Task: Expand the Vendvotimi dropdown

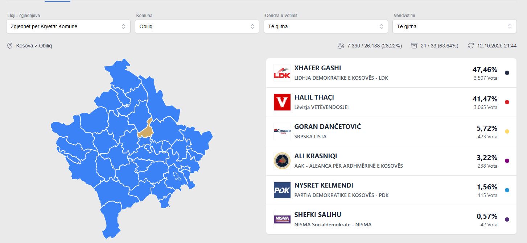Action: [x=454, y=26]
